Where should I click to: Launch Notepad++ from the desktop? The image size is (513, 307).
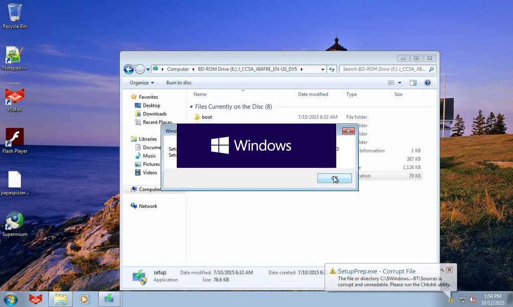pyautogui.click(x=15, y=58)
